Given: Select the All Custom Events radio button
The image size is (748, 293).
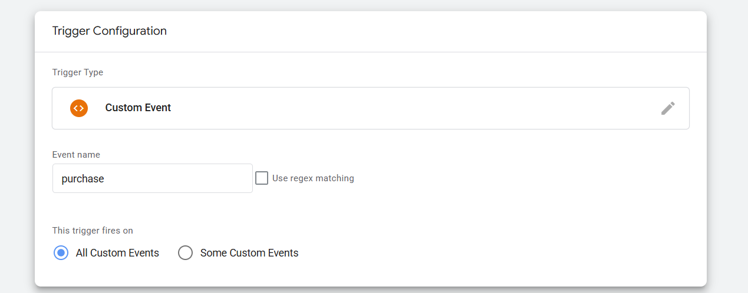Looking at the screenshot, I should click(61, 253).
